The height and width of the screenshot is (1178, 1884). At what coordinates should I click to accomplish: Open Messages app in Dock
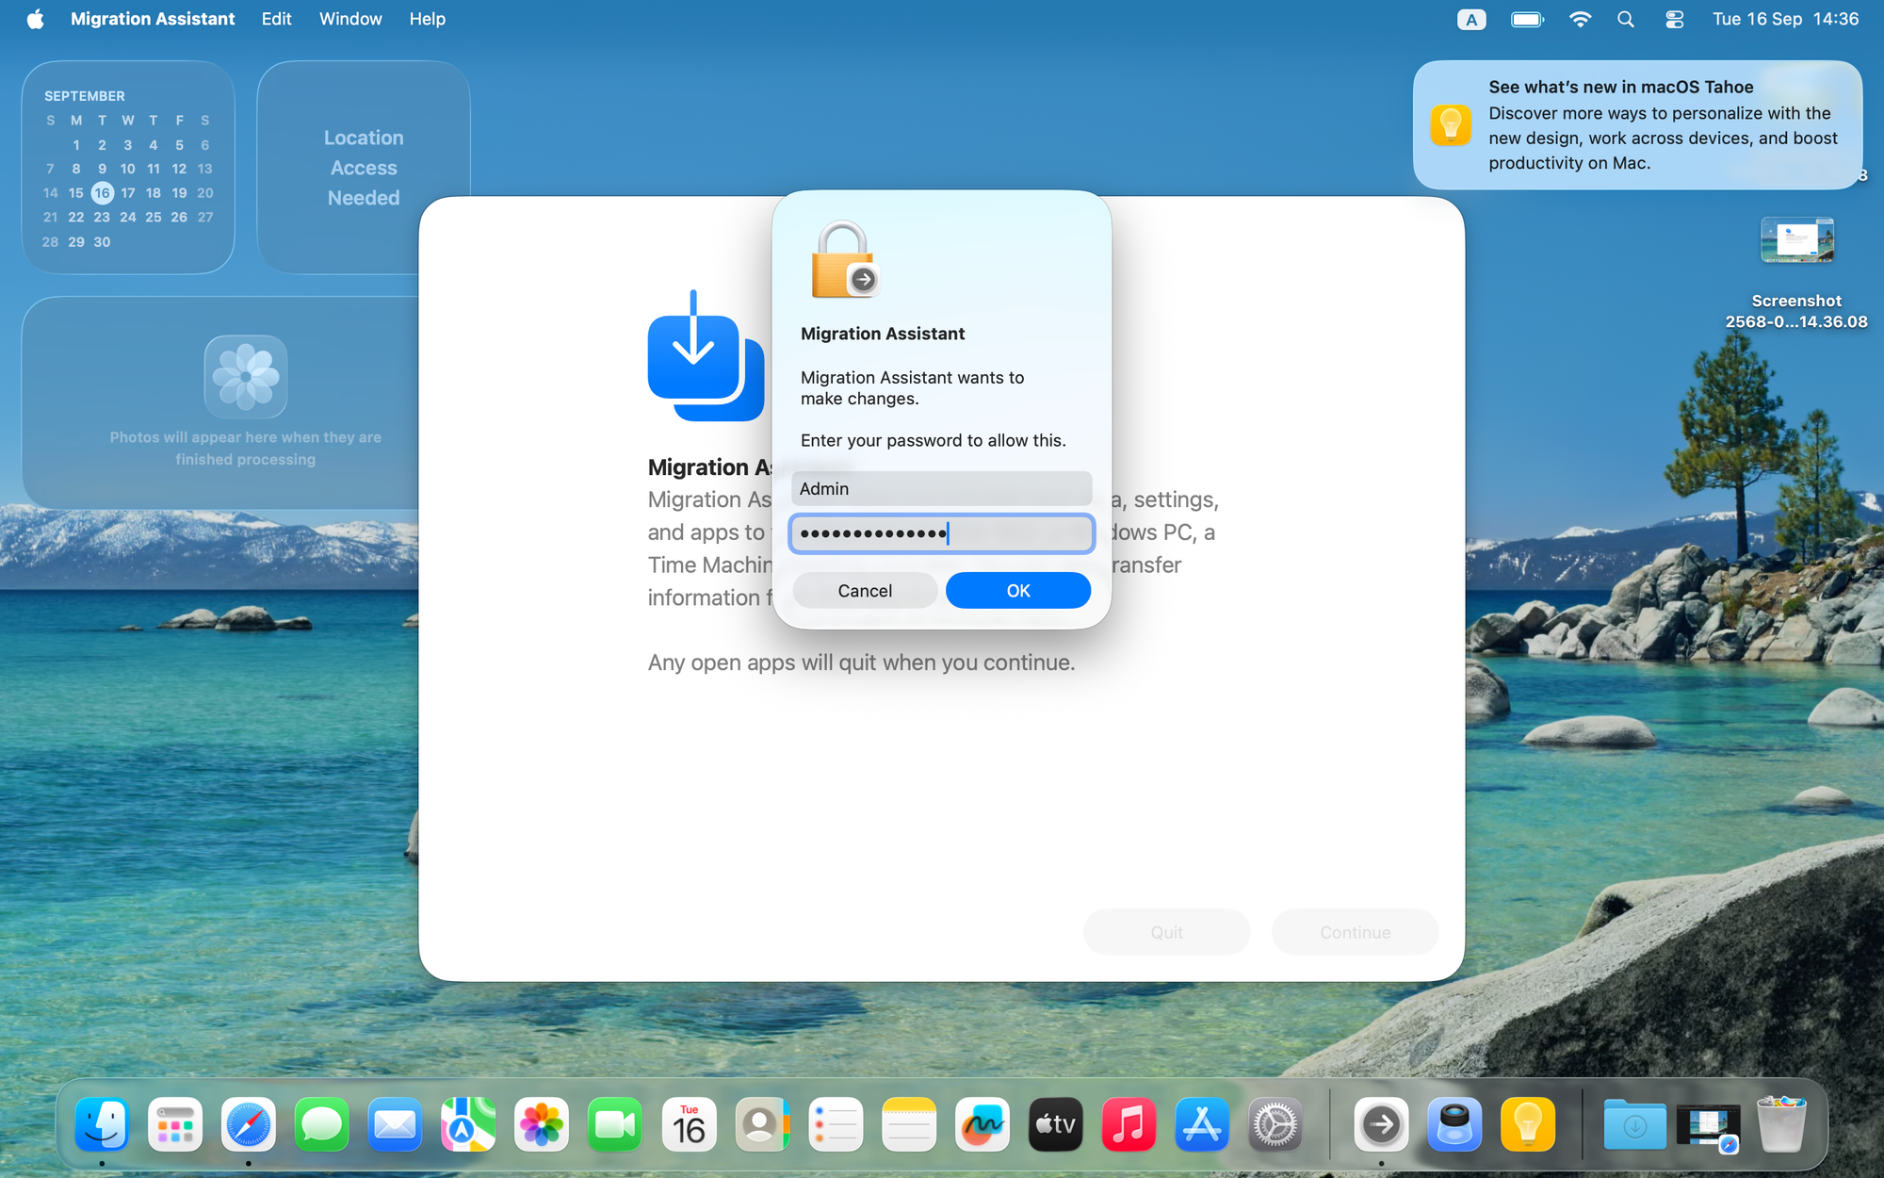click(x=322, y=1124)
